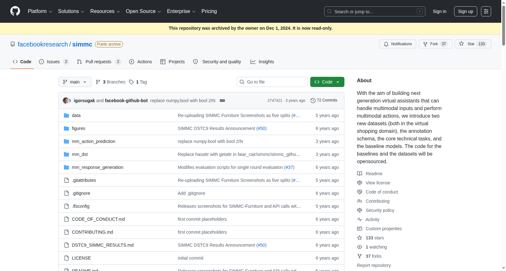
Task: Open the Report repository link
Action: pyautogui.click(x=374, y=265)
